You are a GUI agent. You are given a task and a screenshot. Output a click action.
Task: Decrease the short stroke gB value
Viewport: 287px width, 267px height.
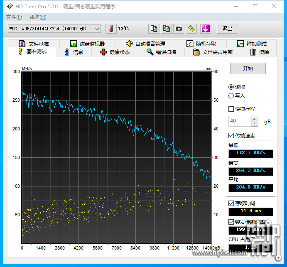(x=255, y=124)
